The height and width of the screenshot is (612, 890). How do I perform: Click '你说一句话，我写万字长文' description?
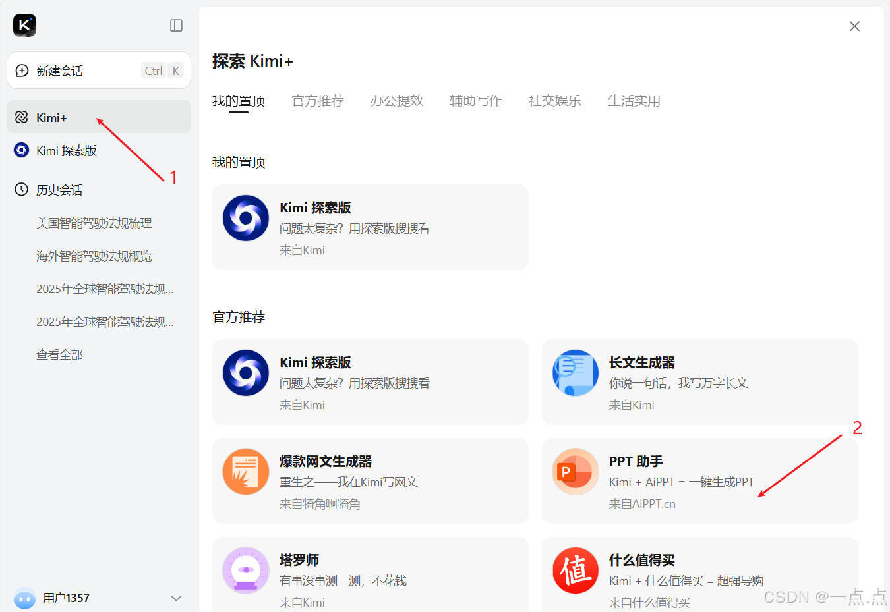(x=678, y=383)
